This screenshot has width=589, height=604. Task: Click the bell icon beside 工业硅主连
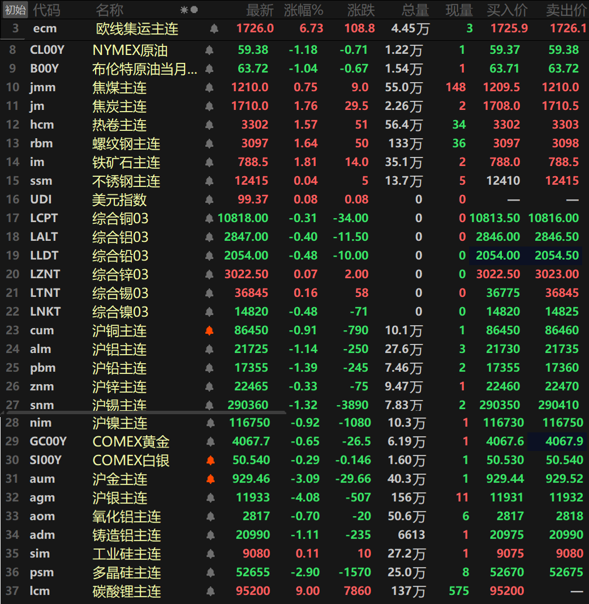[209, 554]
